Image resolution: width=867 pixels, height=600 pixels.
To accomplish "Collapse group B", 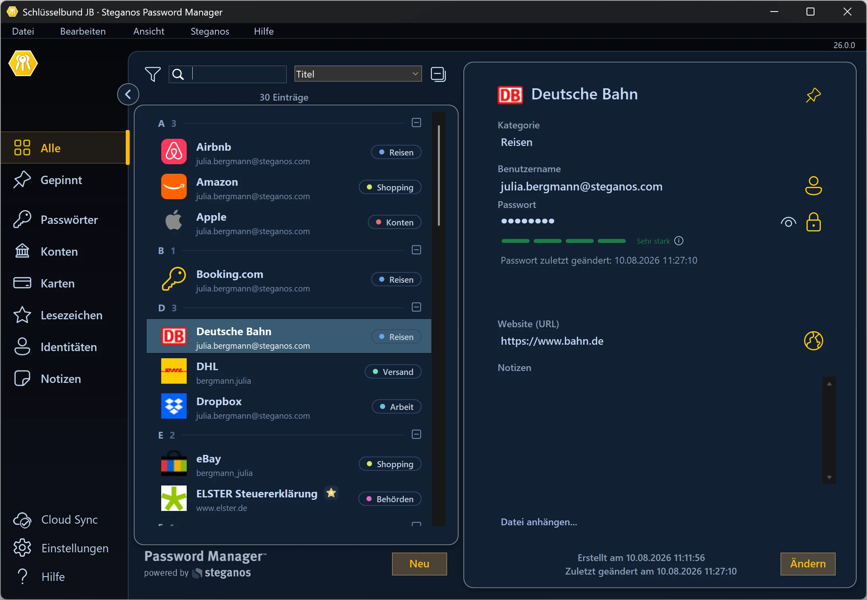I will 416,250.
